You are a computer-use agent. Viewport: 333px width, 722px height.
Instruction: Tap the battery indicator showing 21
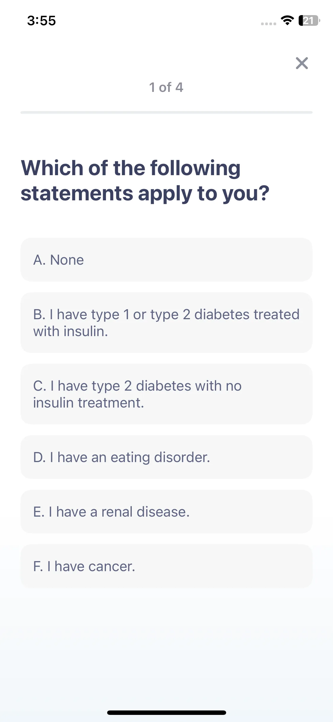(309, 20)
